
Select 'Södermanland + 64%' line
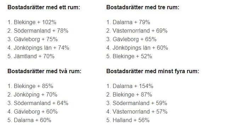(38, 103)
